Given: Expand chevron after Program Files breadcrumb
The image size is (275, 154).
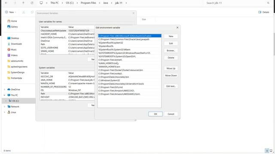Looking at the screenshot, I should [100, 3].
